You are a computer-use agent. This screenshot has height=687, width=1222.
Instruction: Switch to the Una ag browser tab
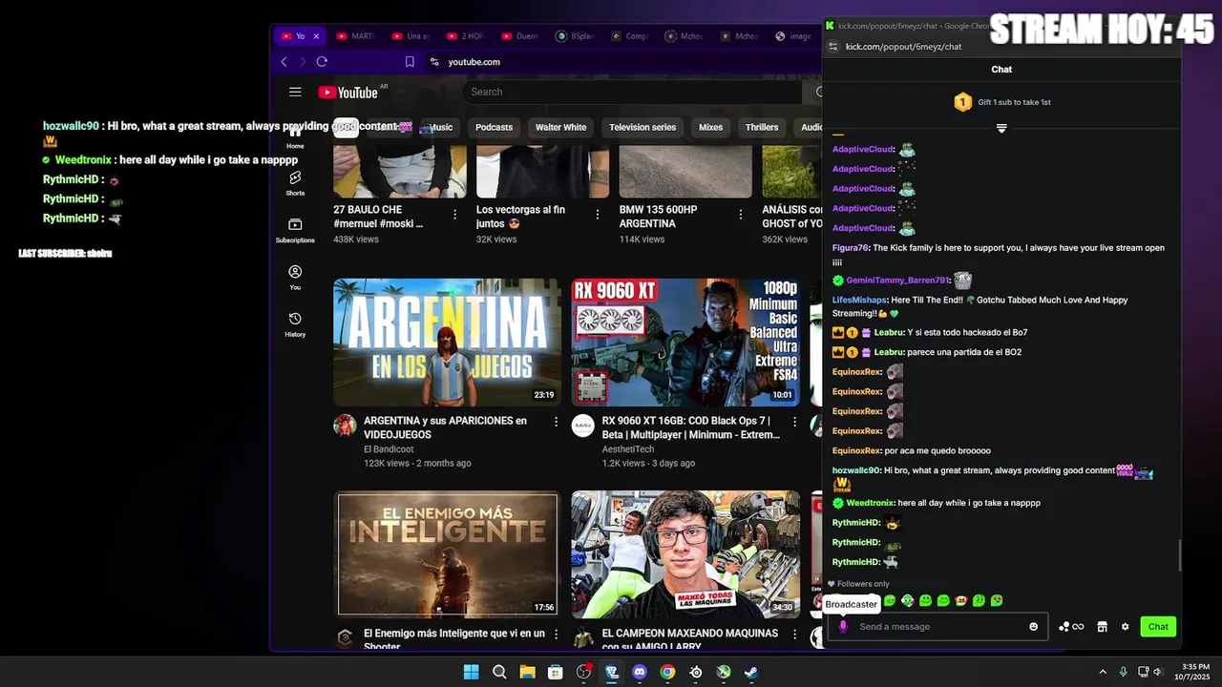coord(409,36)
